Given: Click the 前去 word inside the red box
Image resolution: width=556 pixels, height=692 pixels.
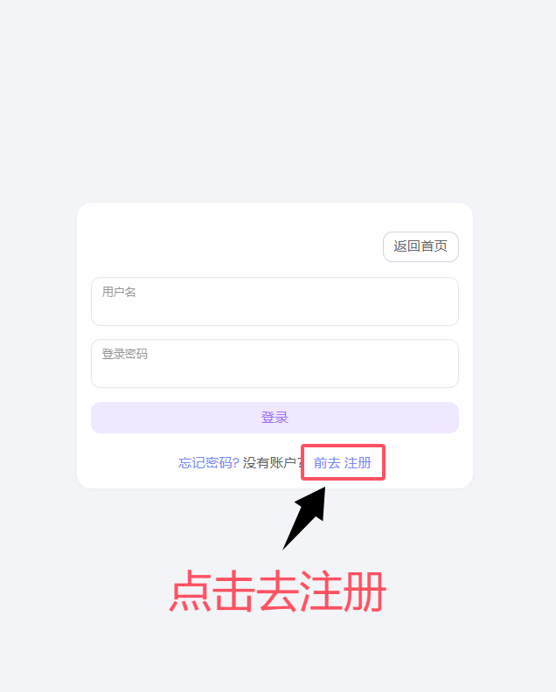Looking at the screenshot, I should (x=327, y=463).
